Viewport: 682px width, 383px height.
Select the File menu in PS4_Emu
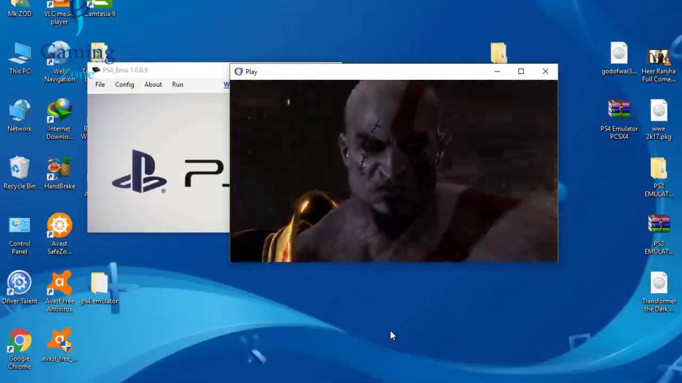99,85
